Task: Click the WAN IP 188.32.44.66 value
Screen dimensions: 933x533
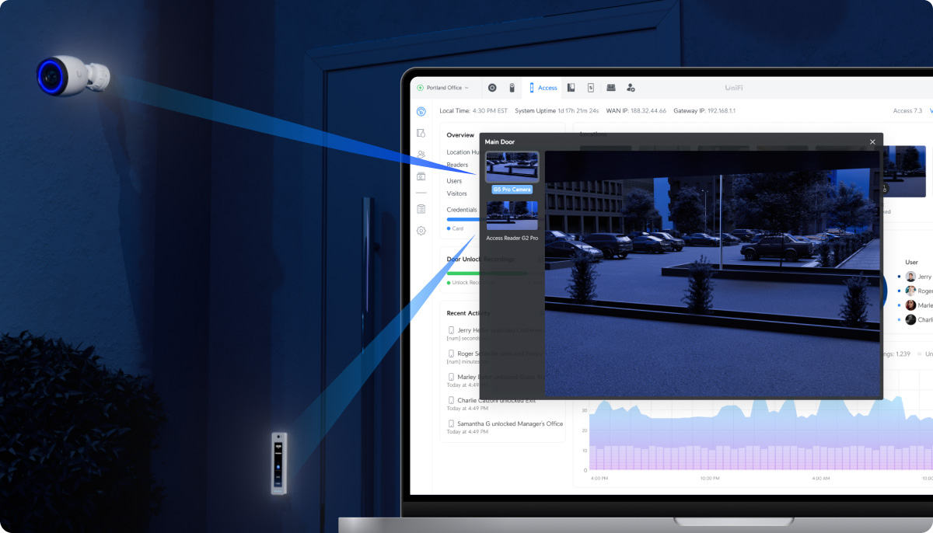Action: click(648, 111)
